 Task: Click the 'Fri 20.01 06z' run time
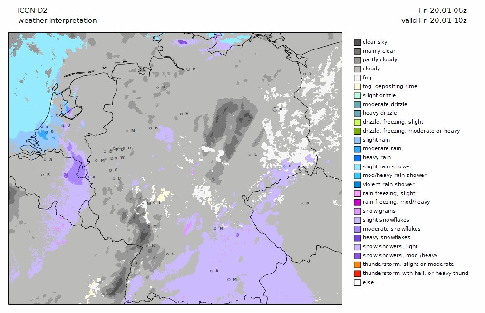(x=443, y=10)
